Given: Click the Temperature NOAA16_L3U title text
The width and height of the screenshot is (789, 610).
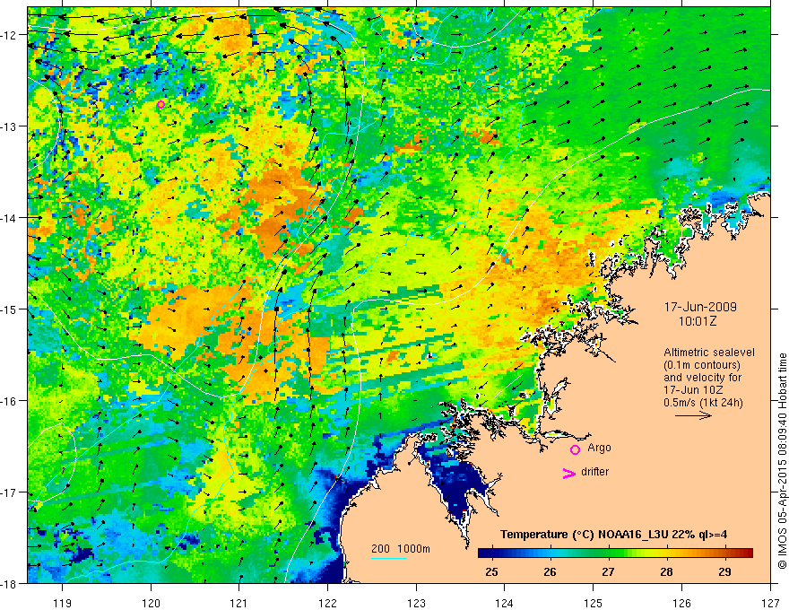Looking at the screenshot, I should 613,535.
